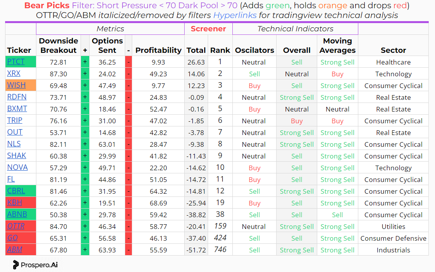435x272 pixels.
Task: Select the Metrics group header
Action: click(x=110, y=29)
